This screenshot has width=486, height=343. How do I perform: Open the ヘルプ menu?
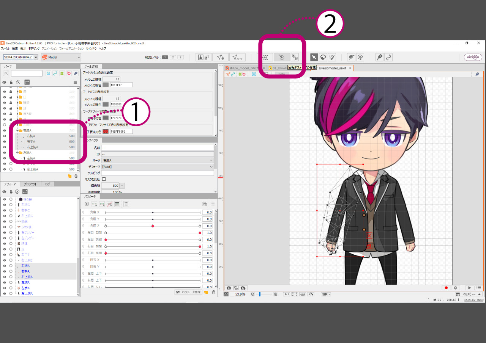103,49
